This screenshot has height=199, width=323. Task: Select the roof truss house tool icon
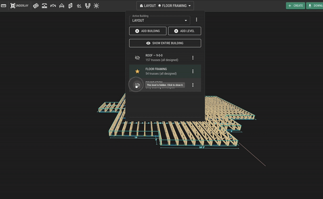tap(62, 6)
